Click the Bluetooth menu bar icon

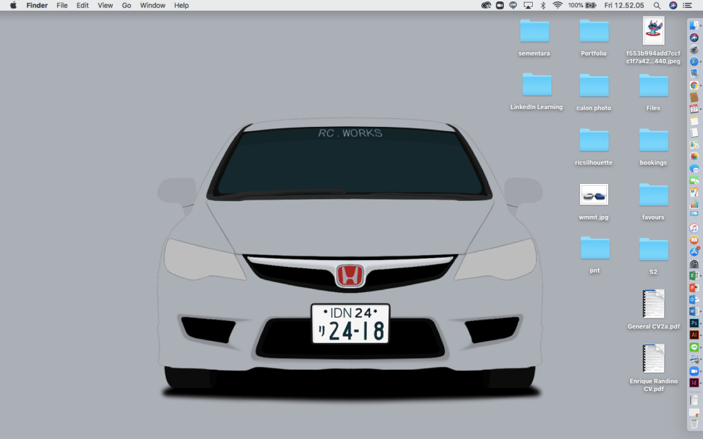[542, 5]
